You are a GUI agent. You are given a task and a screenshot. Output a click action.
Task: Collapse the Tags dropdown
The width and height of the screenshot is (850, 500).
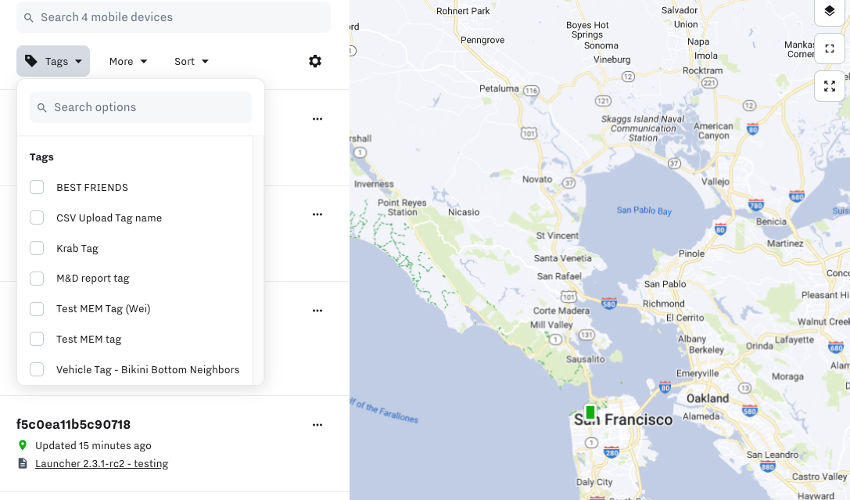[53, 61]
